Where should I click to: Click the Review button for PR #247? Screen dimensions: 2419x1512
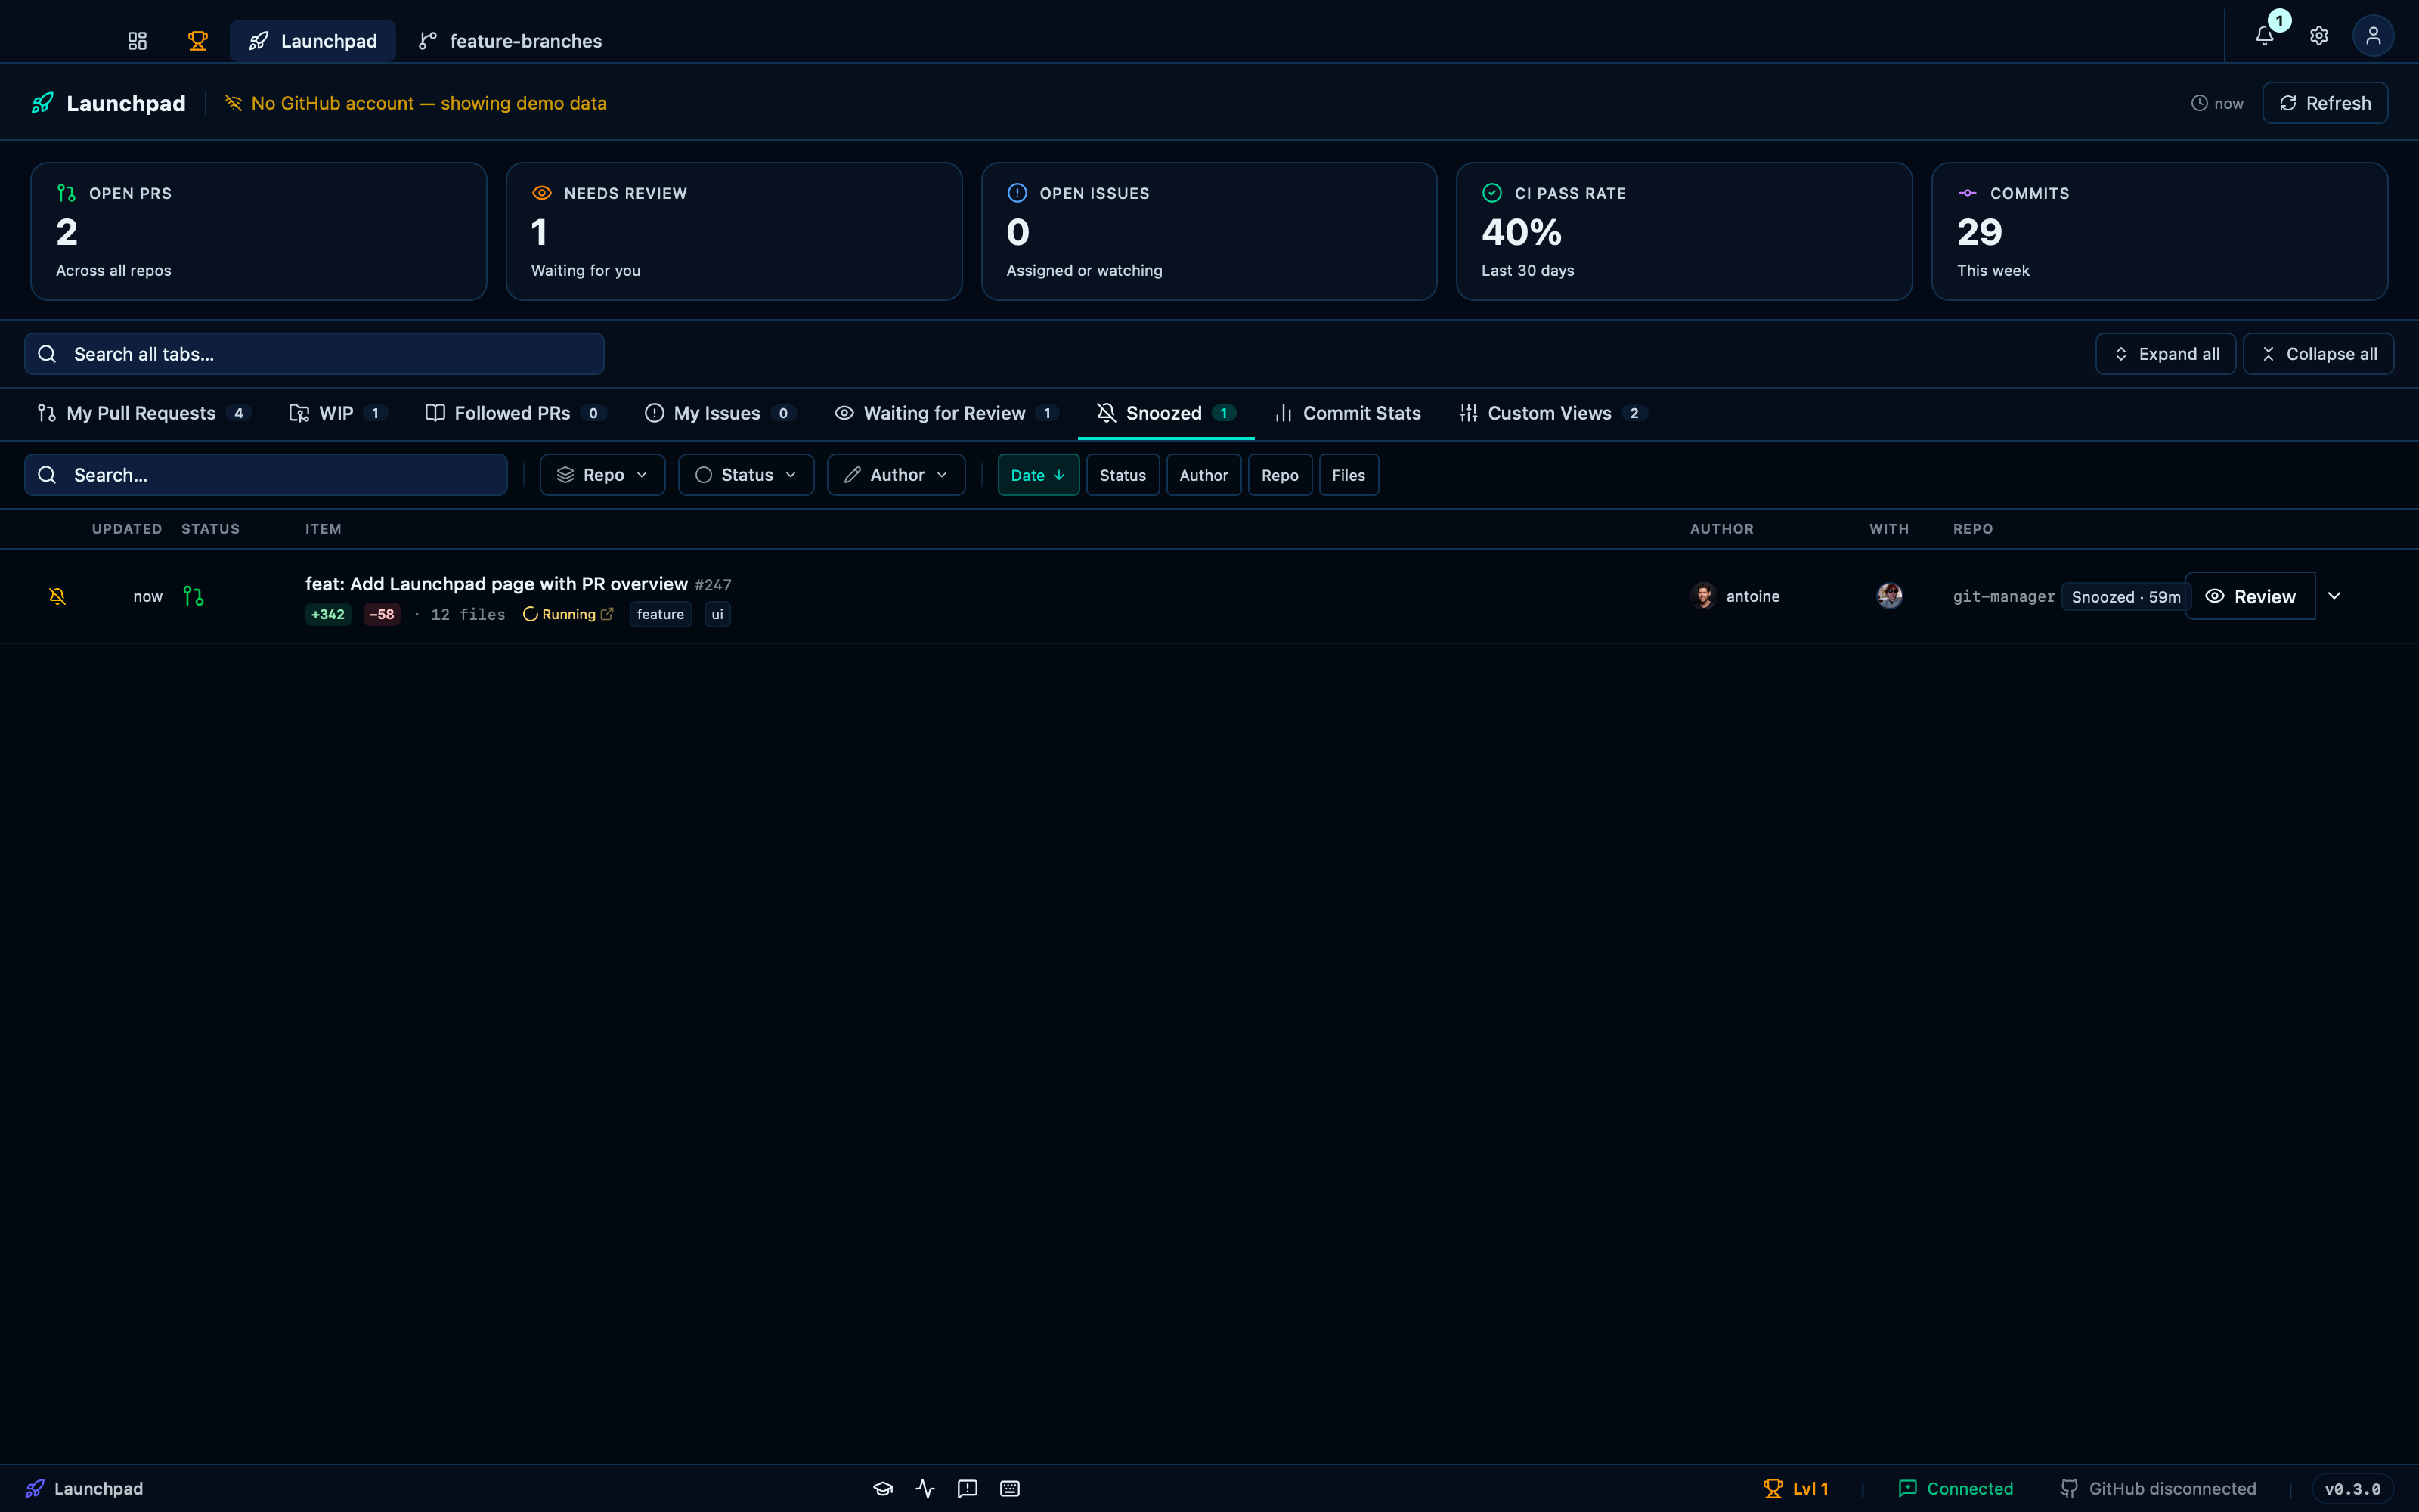tap(2250, 596)
